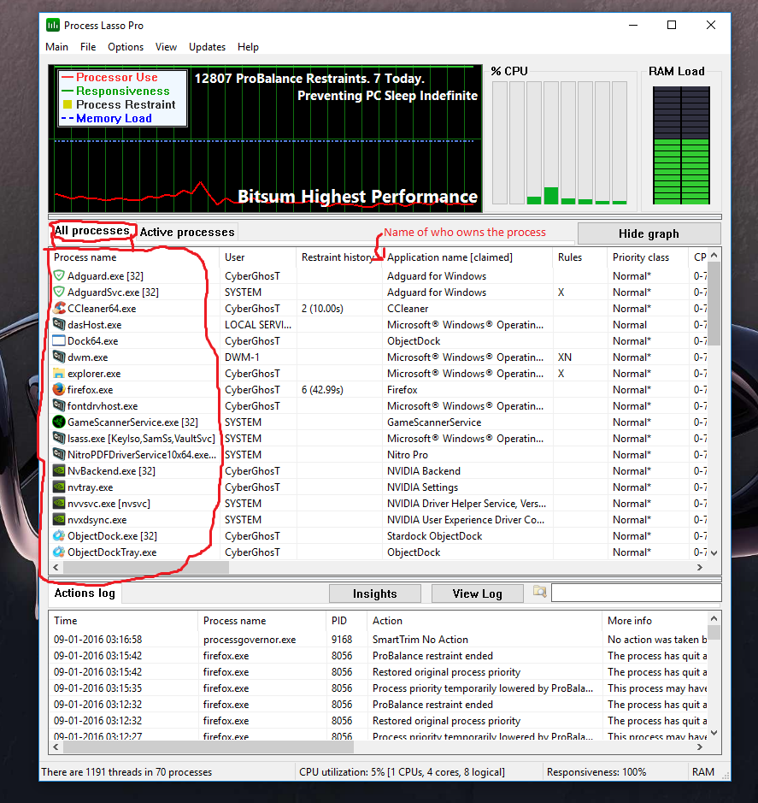
Task: Click process list horizontal scrollbar left arrow
Action: tap(56, 568)
